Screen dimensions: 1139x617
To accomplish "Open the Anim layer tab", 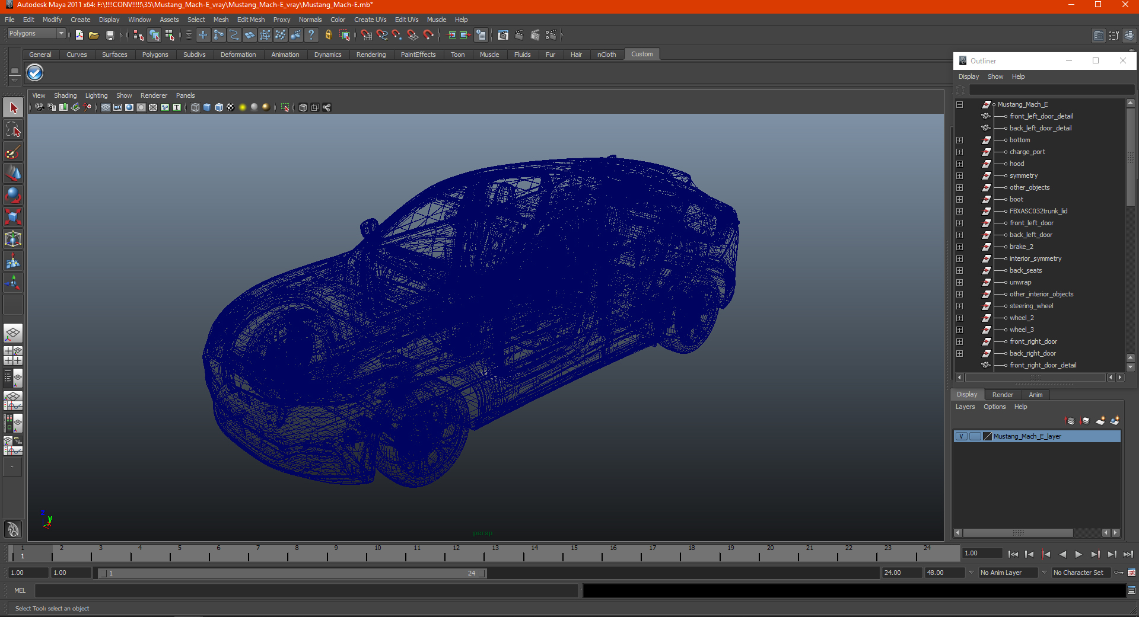I will [1035, 395].
